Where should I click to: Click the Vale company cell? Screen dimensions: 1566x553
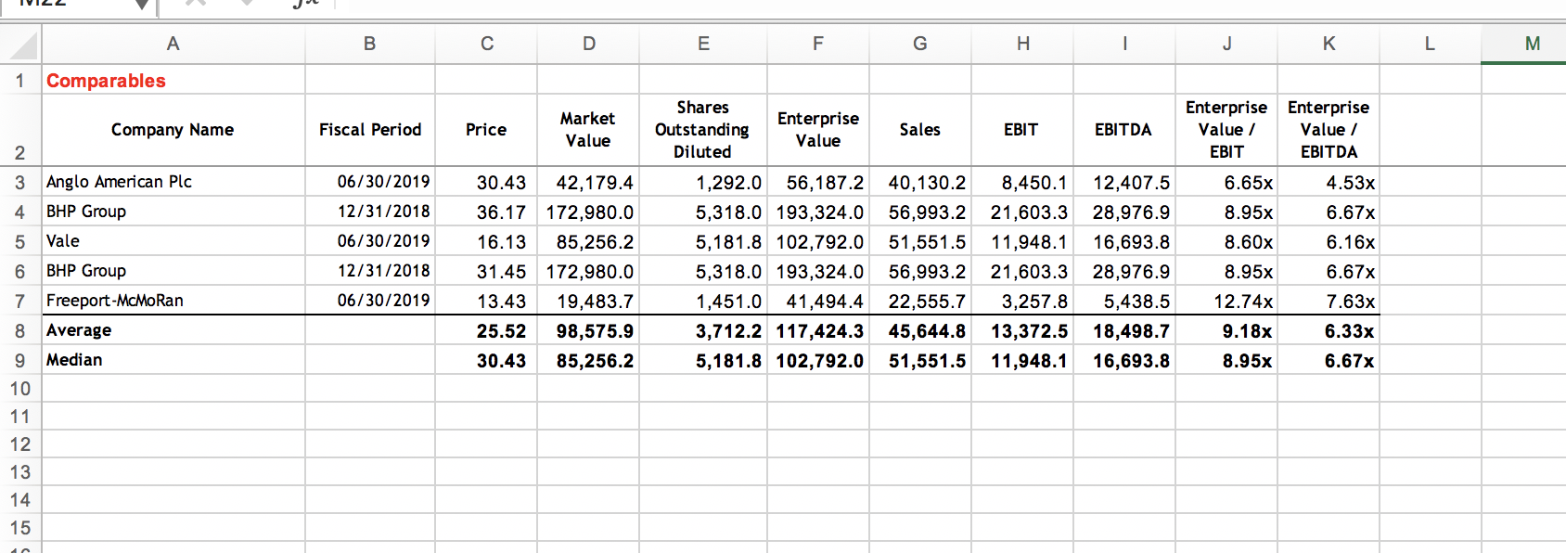pos(173,241)
